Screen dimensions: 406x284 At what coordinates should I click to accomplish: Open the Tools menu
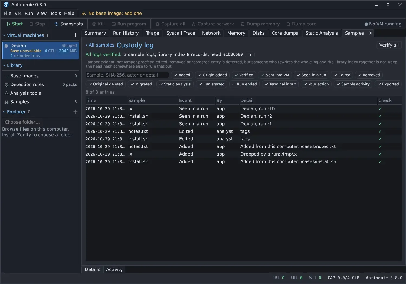point(55,13)
